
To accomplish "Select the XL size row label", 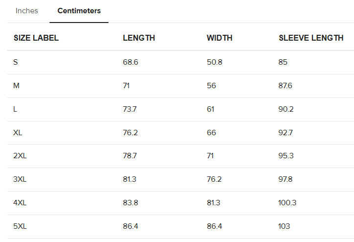I will point(18,133).
